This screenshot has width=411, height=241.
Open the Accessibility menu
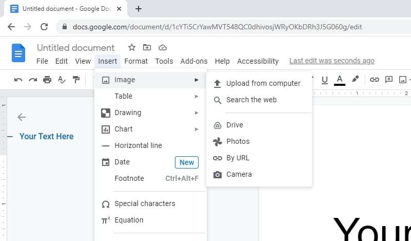pyautogui.click(x=258, y=61)
